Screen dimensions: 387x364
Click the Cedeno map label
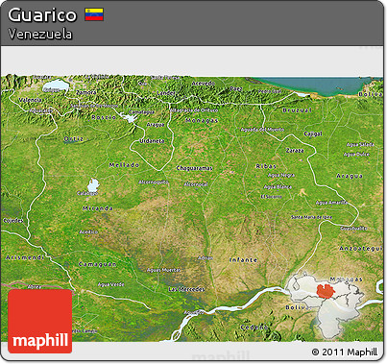[254, 328]
